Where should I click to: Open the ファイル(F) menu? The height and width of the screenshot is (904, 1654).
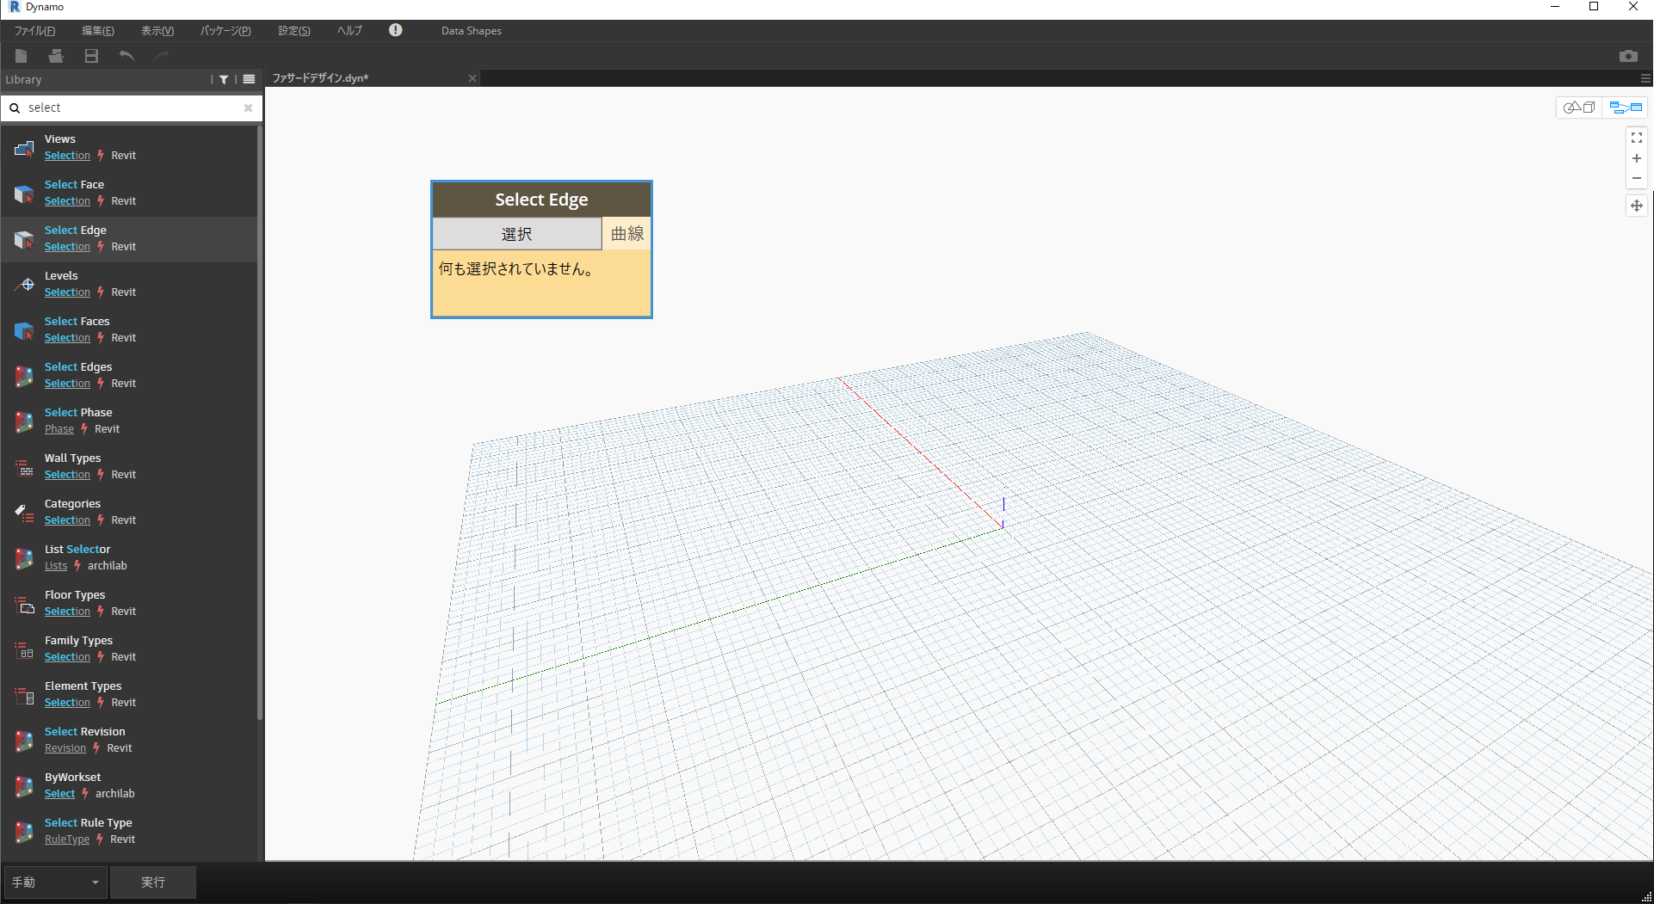tap(34, 31)
